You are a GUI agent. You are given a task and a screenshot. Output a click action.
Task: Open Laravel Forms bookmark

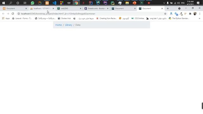pyautogui.click(x=22, y=18)
